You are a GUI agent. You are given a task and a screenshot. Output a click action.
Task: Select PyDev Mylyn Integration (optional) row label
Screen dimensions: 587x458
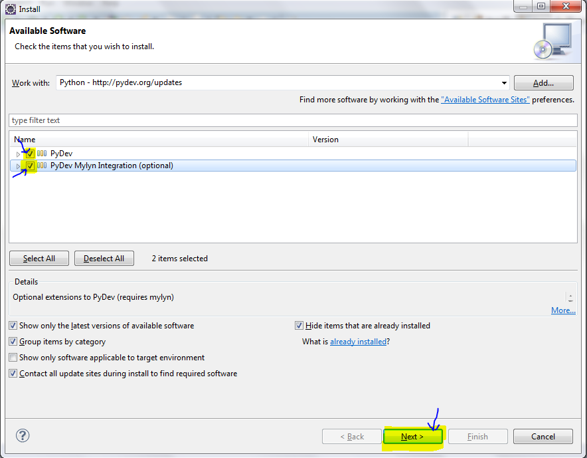[112, 166]
